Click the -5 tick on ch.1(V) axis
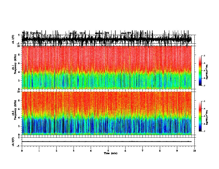Viewport: 219px width, 169px height. click(19, 44)
